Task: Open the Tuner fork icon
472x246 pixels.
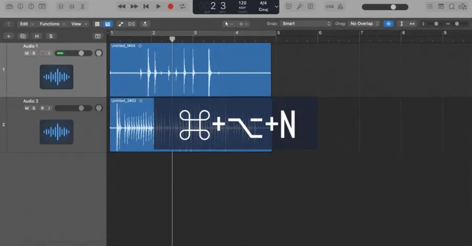Action: point(299,6)
